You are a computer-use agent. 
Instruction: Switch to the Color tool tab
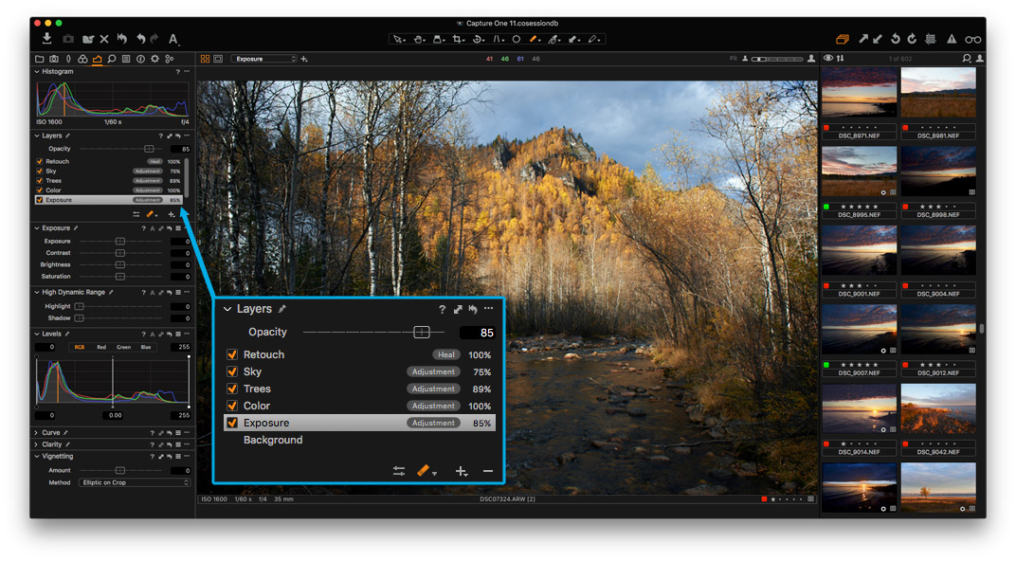click(x=82, y=59)
